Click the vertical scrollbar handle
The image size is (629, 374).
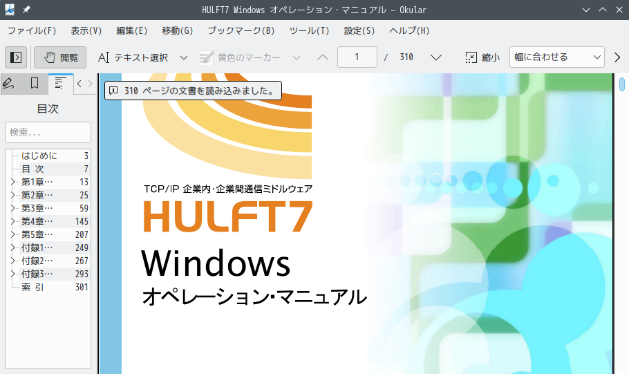point(622,84)
